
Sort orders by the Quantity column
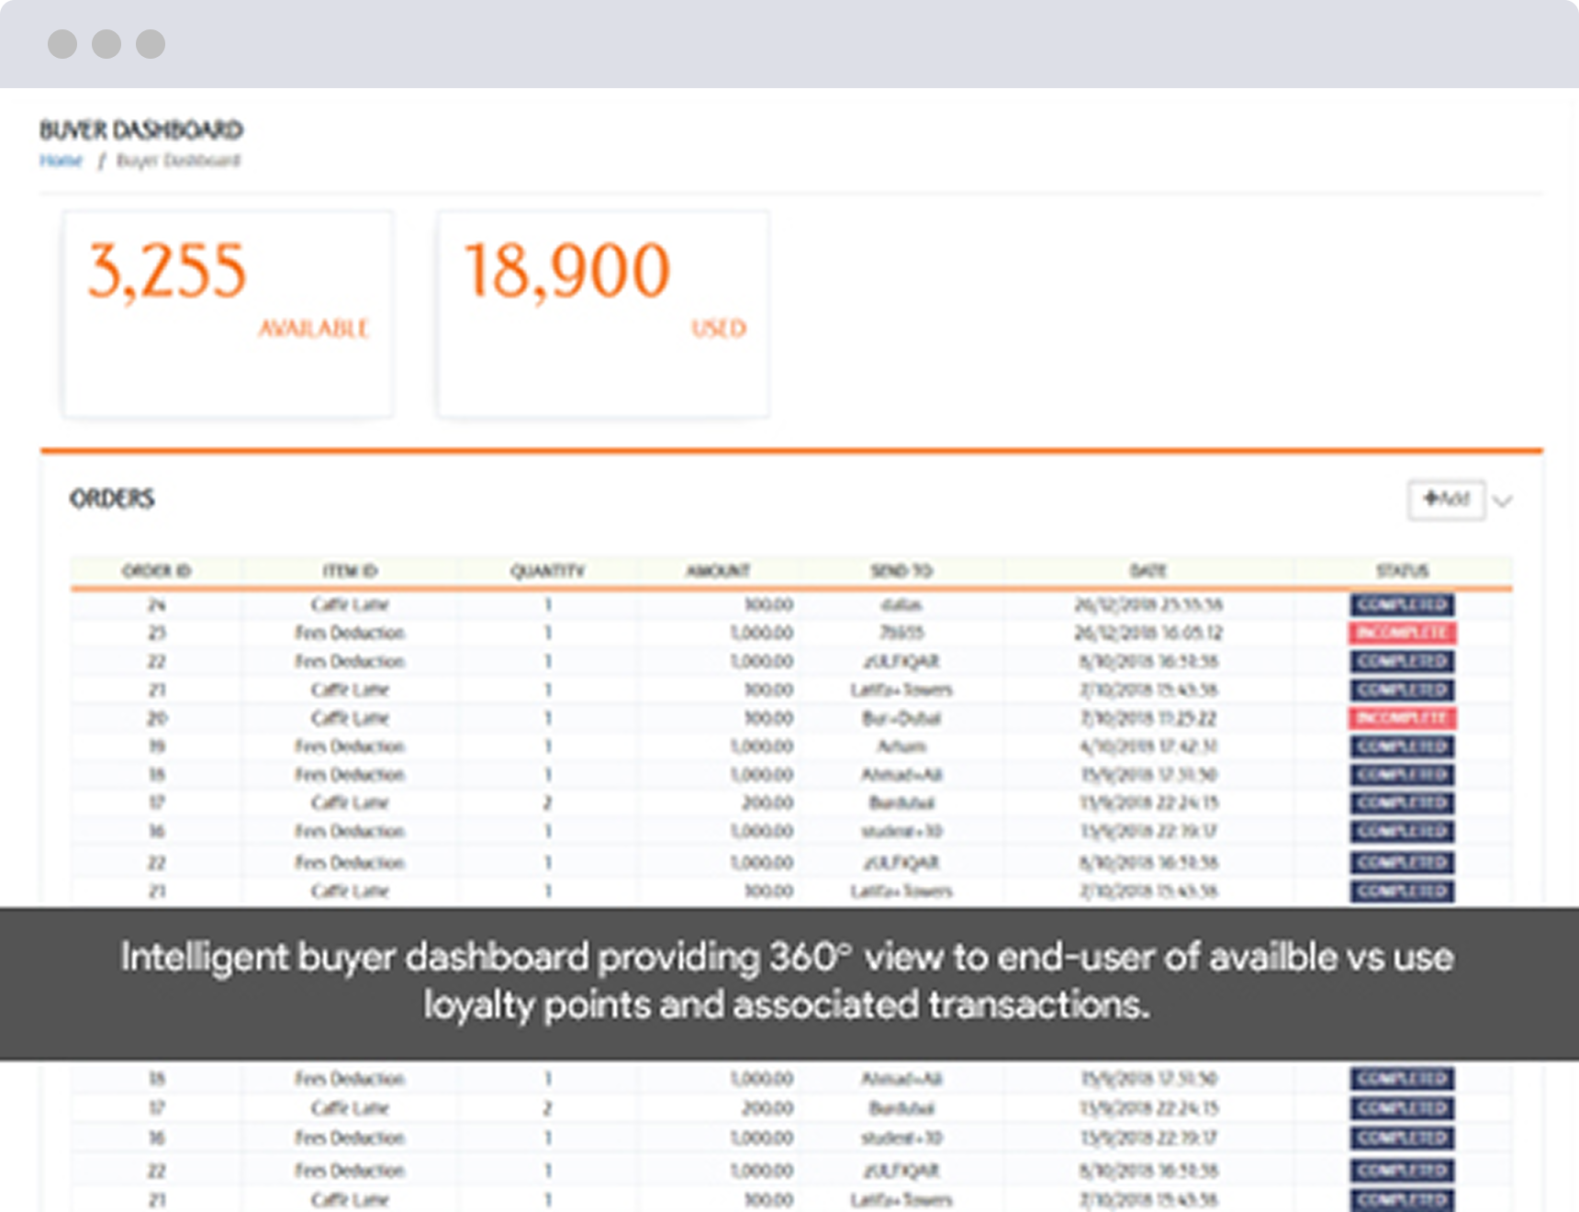pyautogui.click(x=547, y=571)
